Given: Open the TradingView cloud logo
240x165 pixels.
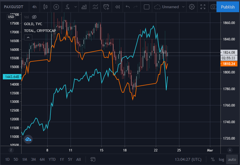Looking at the screenshot, I should 28,139.
